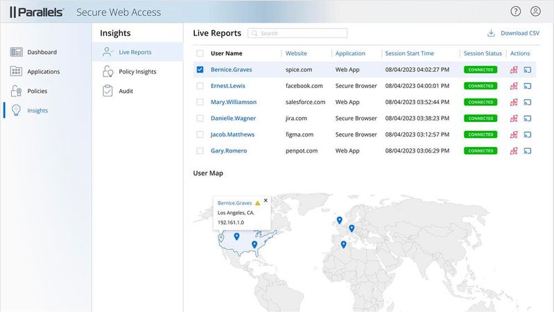This screenshot has width=554, height=312.
Task: Check the Mary.Williamson row checkbox
Action: click(x=200, y=102)
